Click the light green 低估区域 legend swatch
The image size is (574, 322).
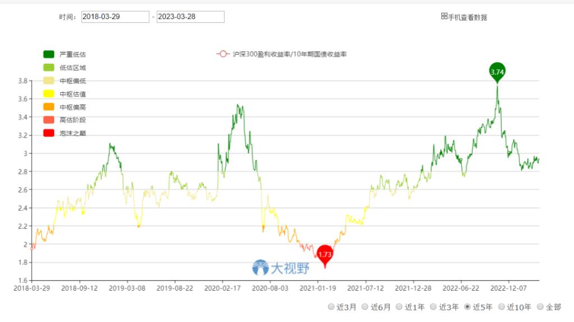49,68
